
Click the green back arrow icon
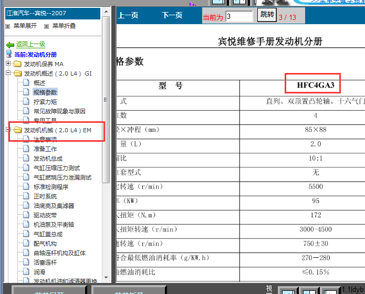click(11, 45)
